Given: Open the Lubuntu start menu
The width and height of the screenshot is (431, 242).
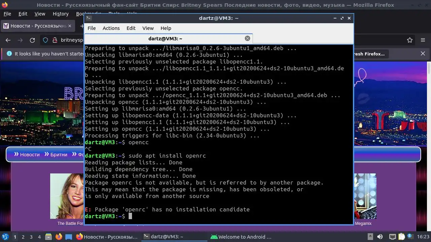Looking at the screenshot, I should (x=5, y=237).
